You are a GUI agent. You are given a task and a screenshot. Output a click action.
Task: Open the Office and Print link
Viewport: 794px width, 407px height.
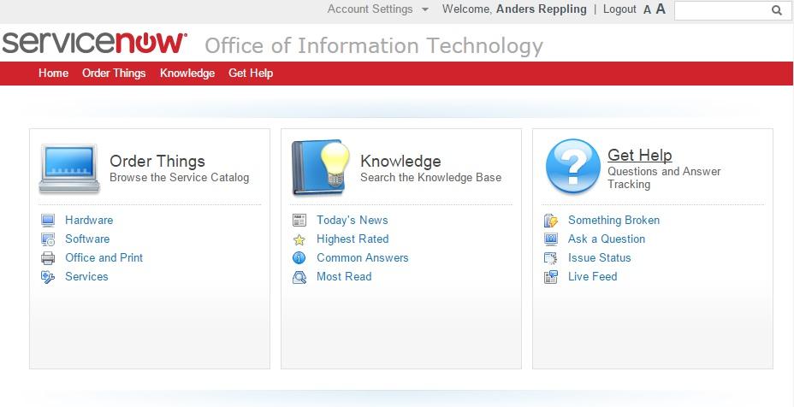tap(104, 257)
